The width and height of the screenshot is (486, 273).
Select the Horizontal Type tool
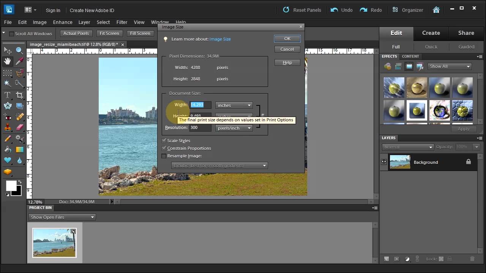(x=8, y=95)
